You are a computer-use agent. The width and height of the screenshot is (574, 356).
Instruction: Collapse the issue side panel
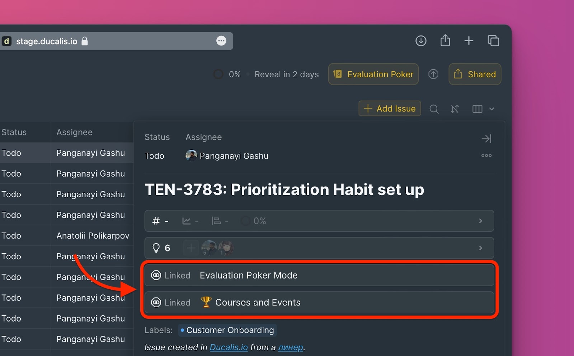pyautogui.click(x=486, y=139)
